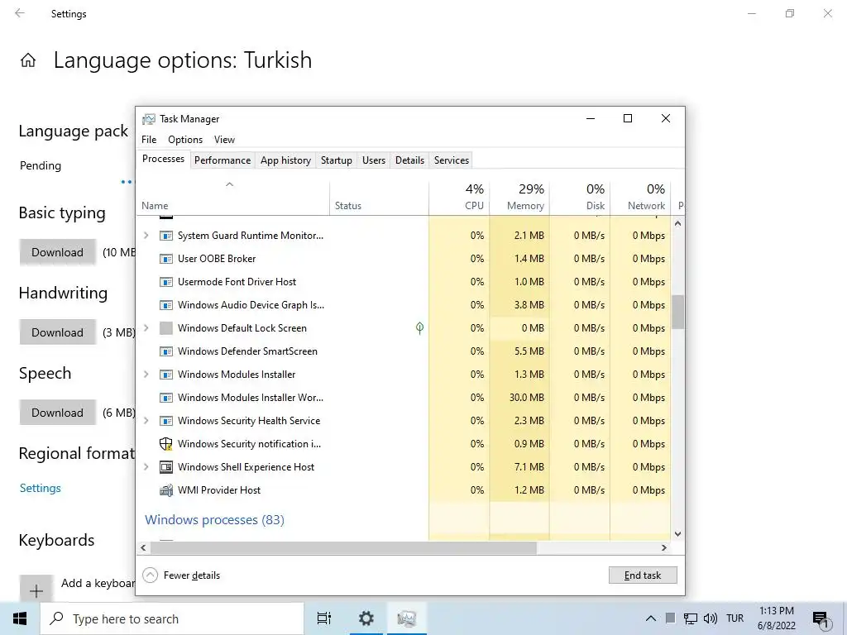
Task: Click the taskbar clock showing 1:13 PM
Action: point(777,618)
